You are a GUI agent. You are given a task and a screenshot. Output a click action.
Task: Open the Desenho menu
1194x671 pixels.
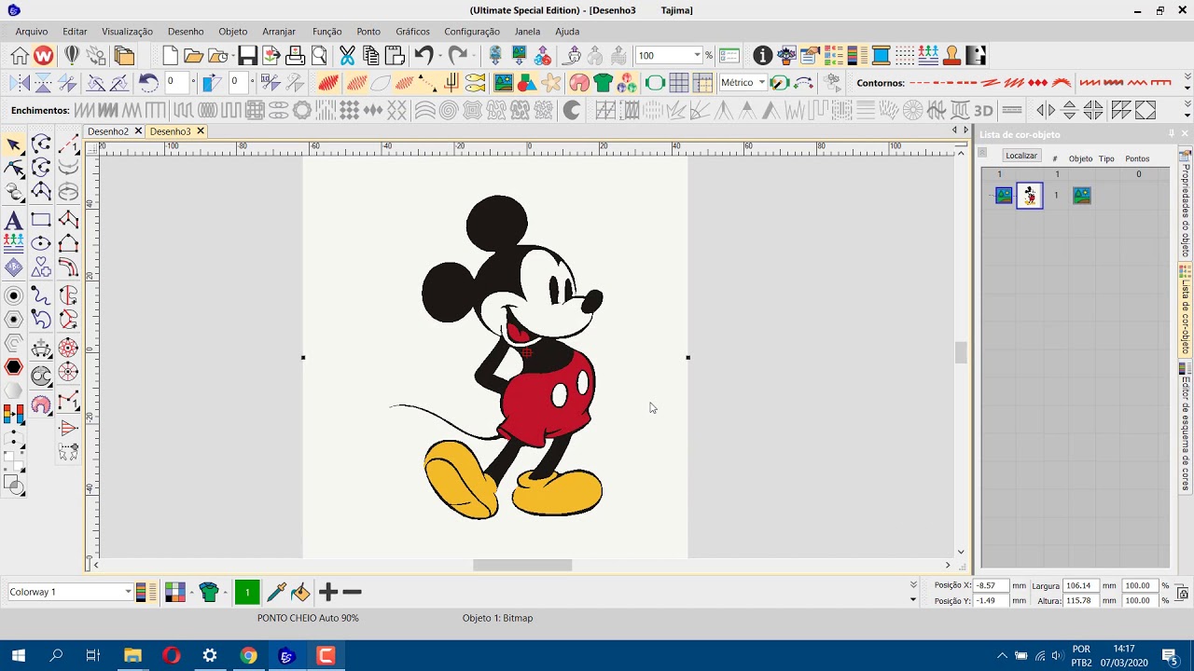(186, 32)
